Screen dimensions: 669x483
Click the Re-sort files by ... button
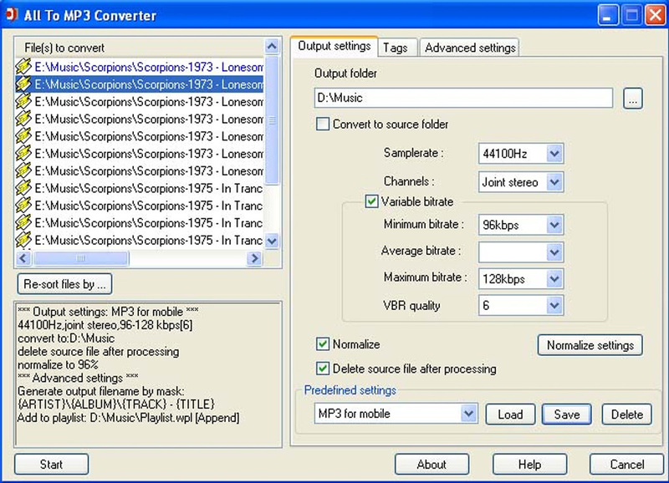(x=65, y=284)
